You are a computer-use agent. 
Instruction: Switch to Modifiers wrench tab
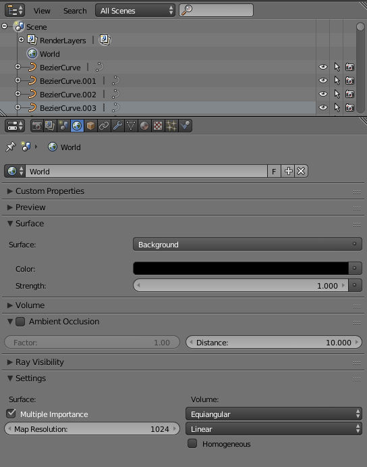click(x=117, y=126)
